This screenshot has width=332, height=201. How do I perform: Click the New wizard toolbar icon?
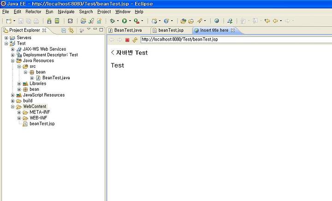8,21
